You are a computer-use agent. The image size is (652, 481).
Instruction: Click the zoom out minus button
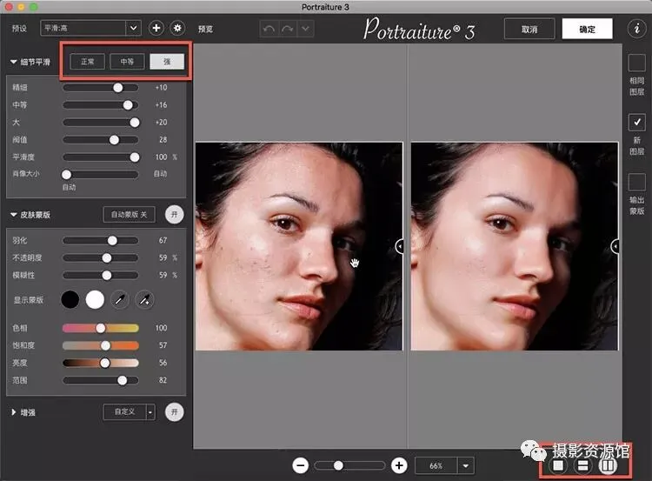pyautogui.click(x=300, y=465)
